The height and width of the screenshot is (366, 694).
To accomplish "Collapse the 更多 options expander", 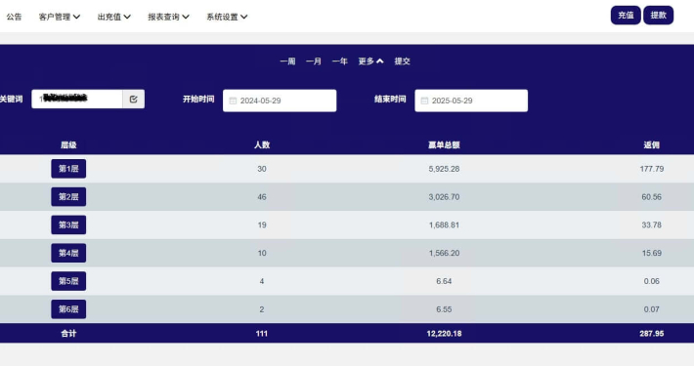I will [x=370, y=61].
